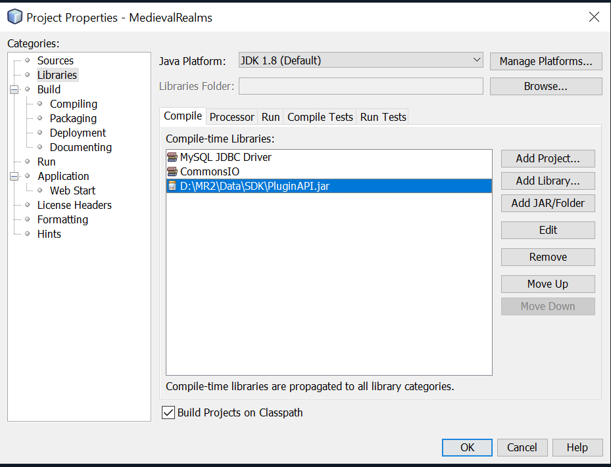The width and height of the screenshot is (611, 467).
Task: Click the Add JAR/Folder button
Action: [547, 204]
